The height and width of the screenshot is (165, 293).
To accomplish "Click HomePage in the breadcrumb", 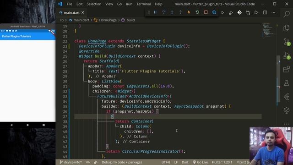I will point(108,20).
